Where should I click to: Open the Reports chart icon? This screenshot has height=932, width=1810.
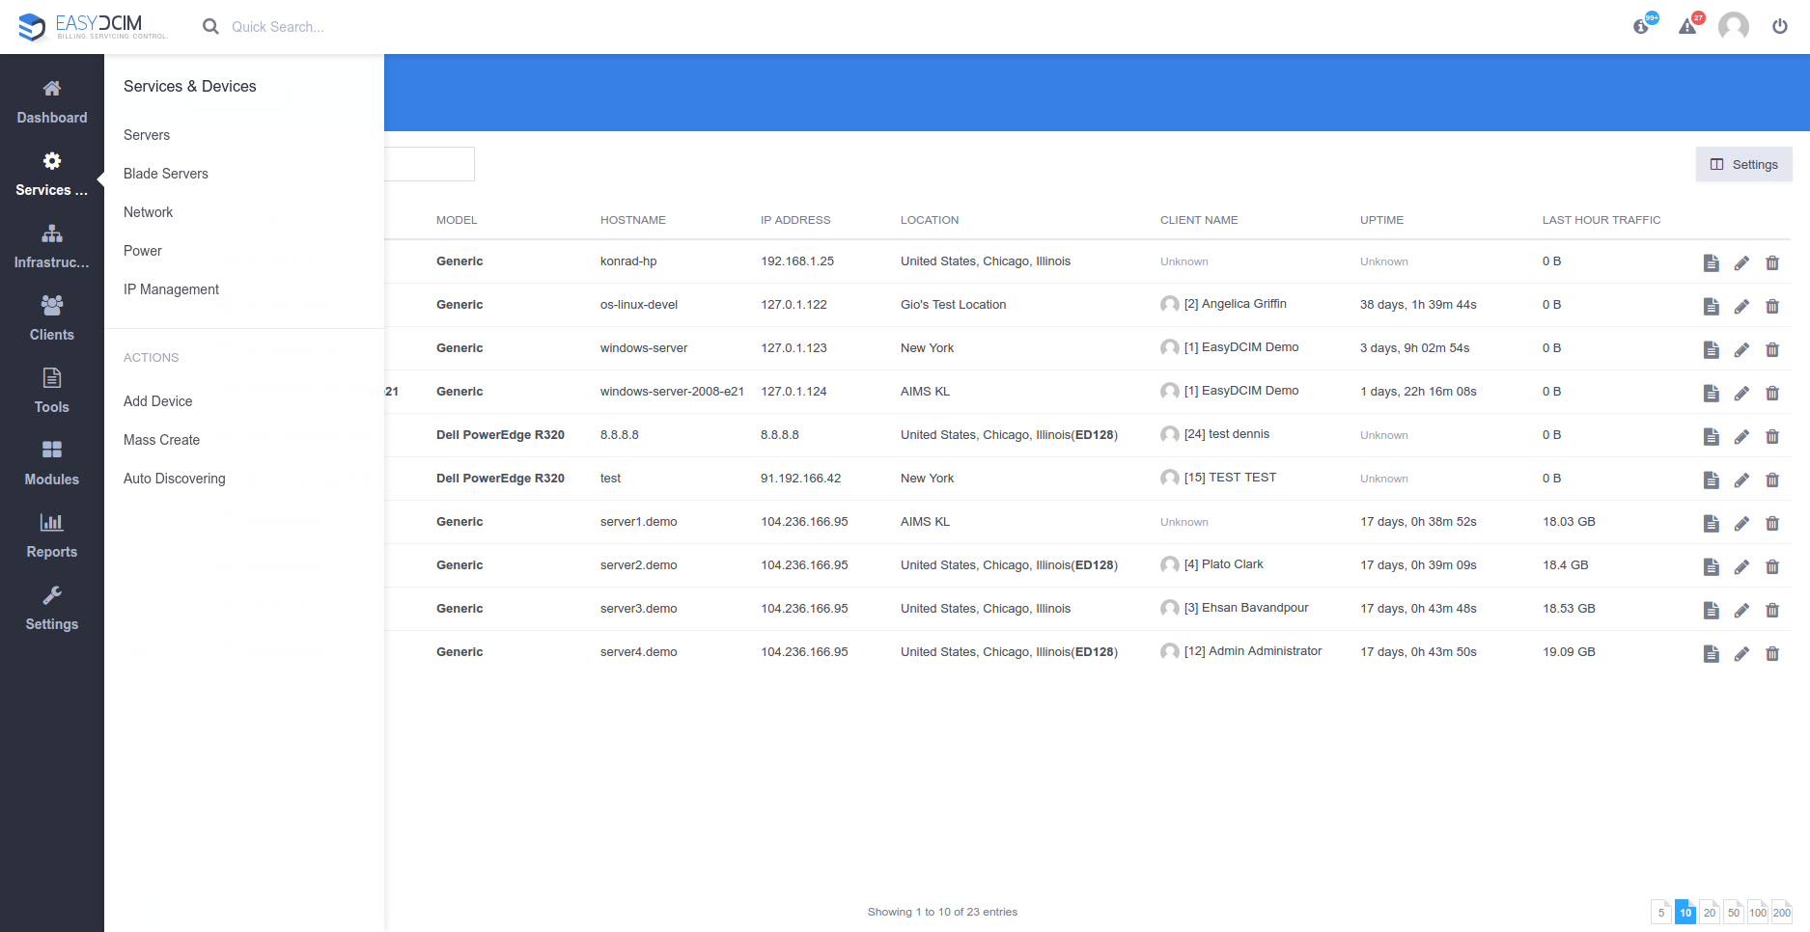click(x=52, y=523)
